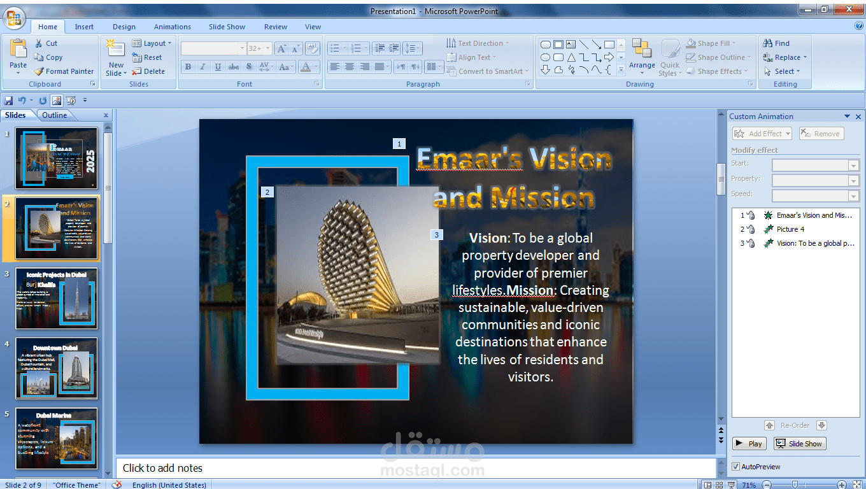Open Customize Quick Access Toolbar dropdown

[85, 101]
